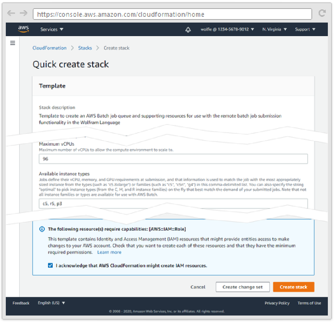Click the browser back arrow
Screen dimensions: 334x322
click(11, 13)
